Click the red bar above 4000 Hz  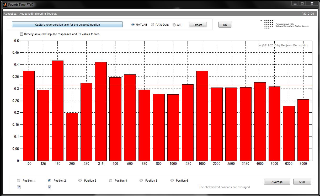[260, 122]
